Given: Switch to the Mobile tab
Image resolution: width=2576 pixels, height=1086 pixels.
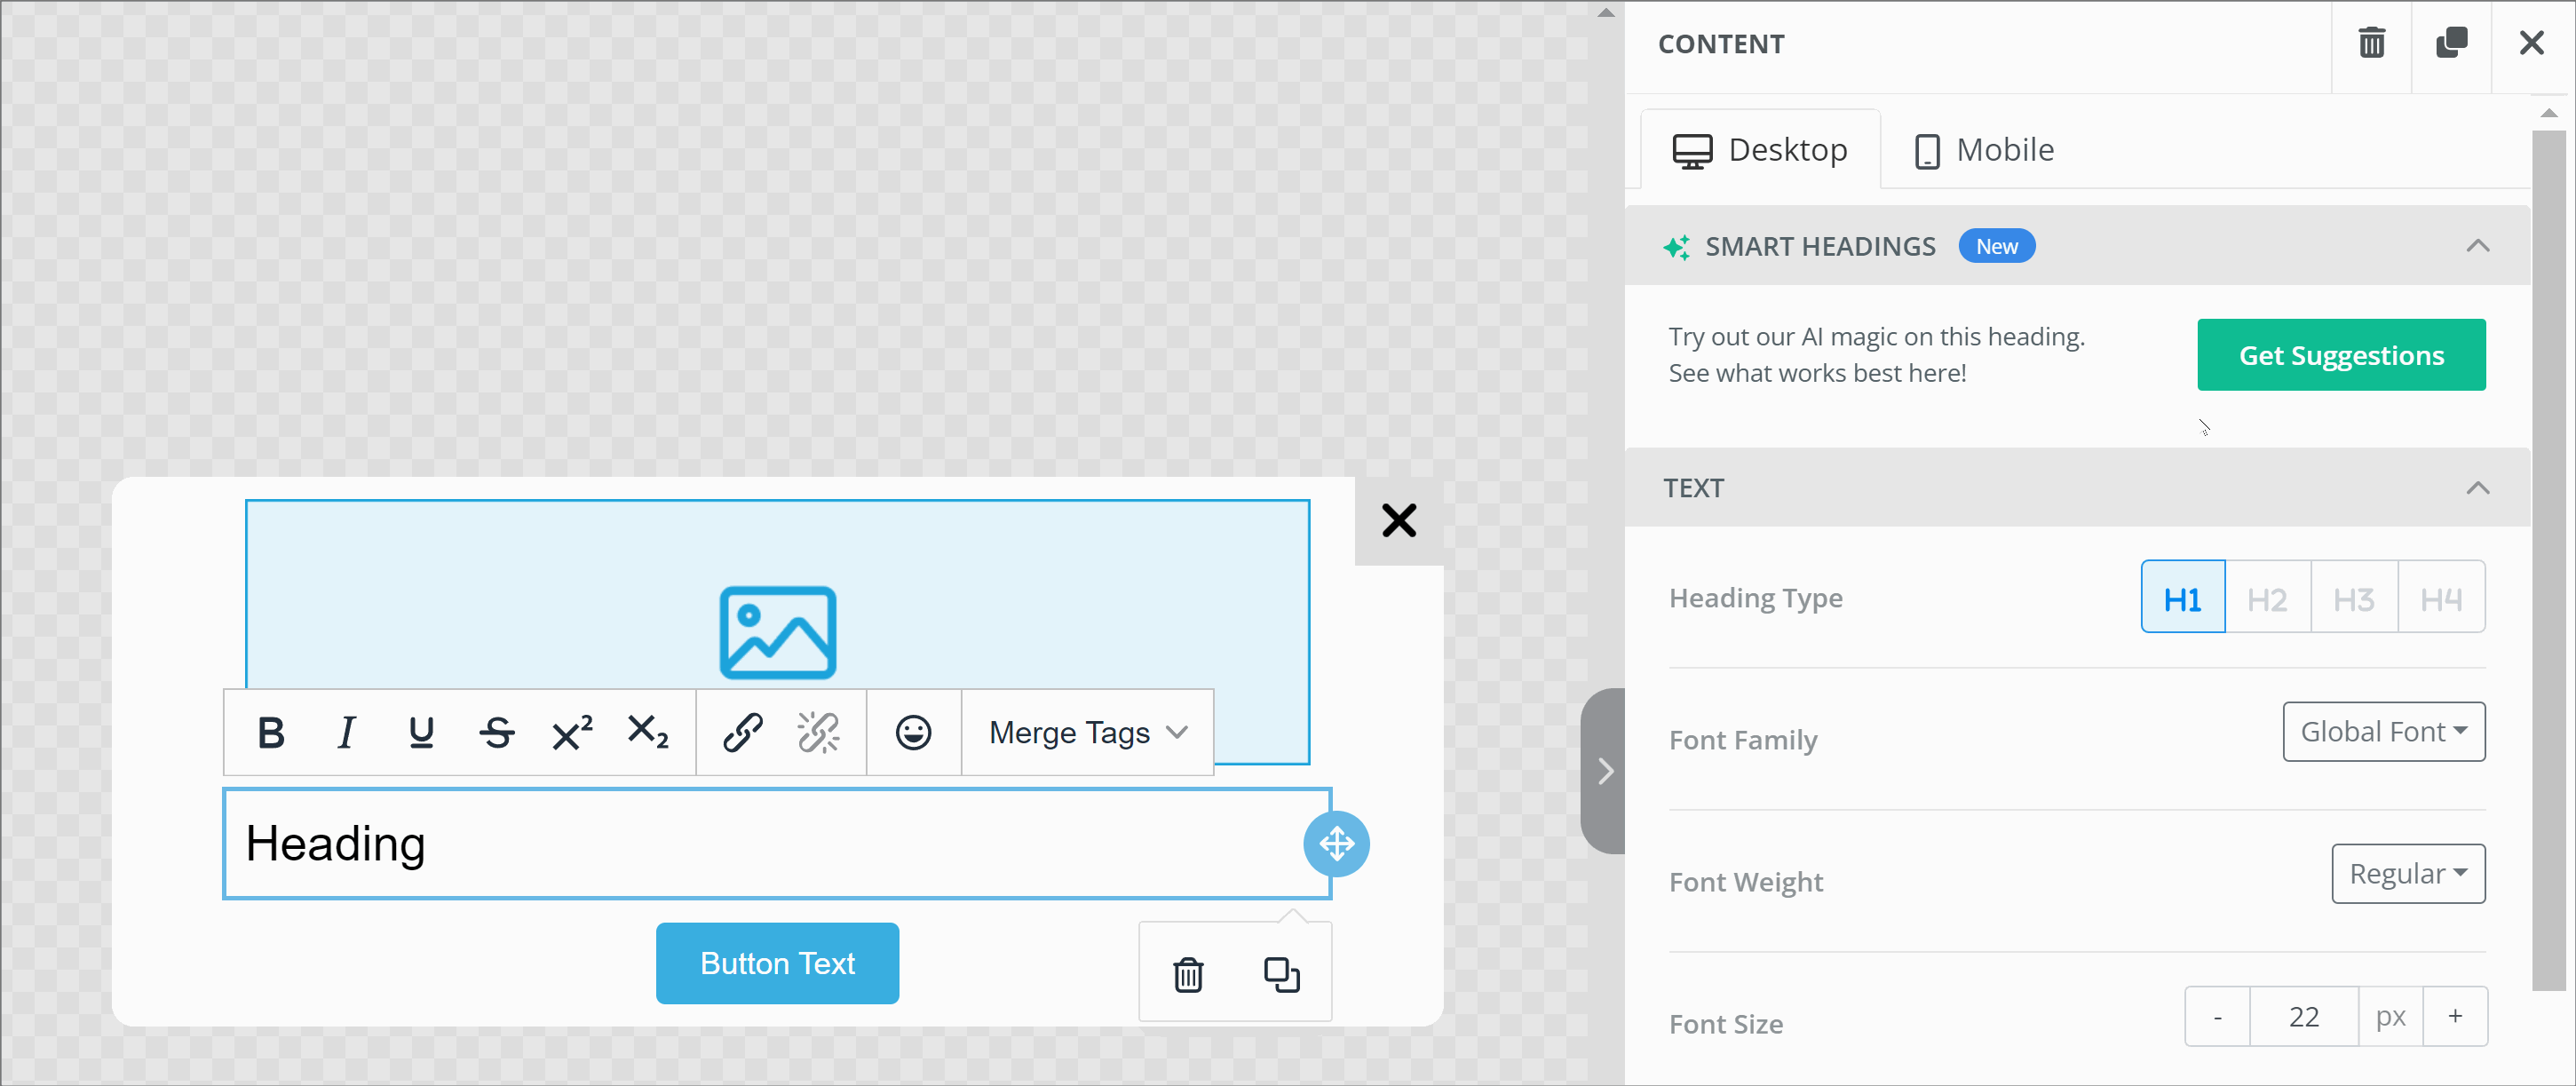Looking at the screenshot, I should pyautogui.click(x=1984, y=150).
